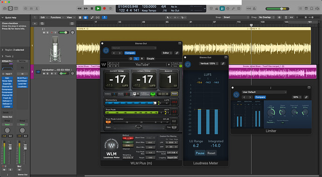Screen dimensions: 322x177
Task: Open the Editors scissors button
Action: (x=37, y=8)
